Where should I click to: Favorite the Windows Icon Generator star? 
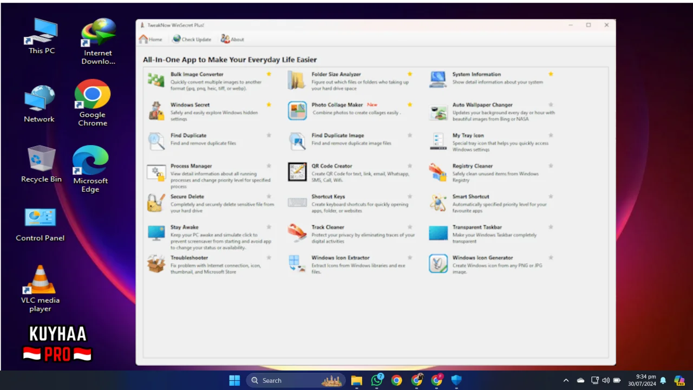(551, 257)
